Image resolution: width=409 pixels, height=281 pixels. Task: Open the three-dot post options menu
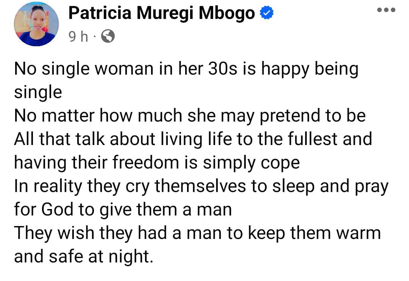click(x=386, y=10)
